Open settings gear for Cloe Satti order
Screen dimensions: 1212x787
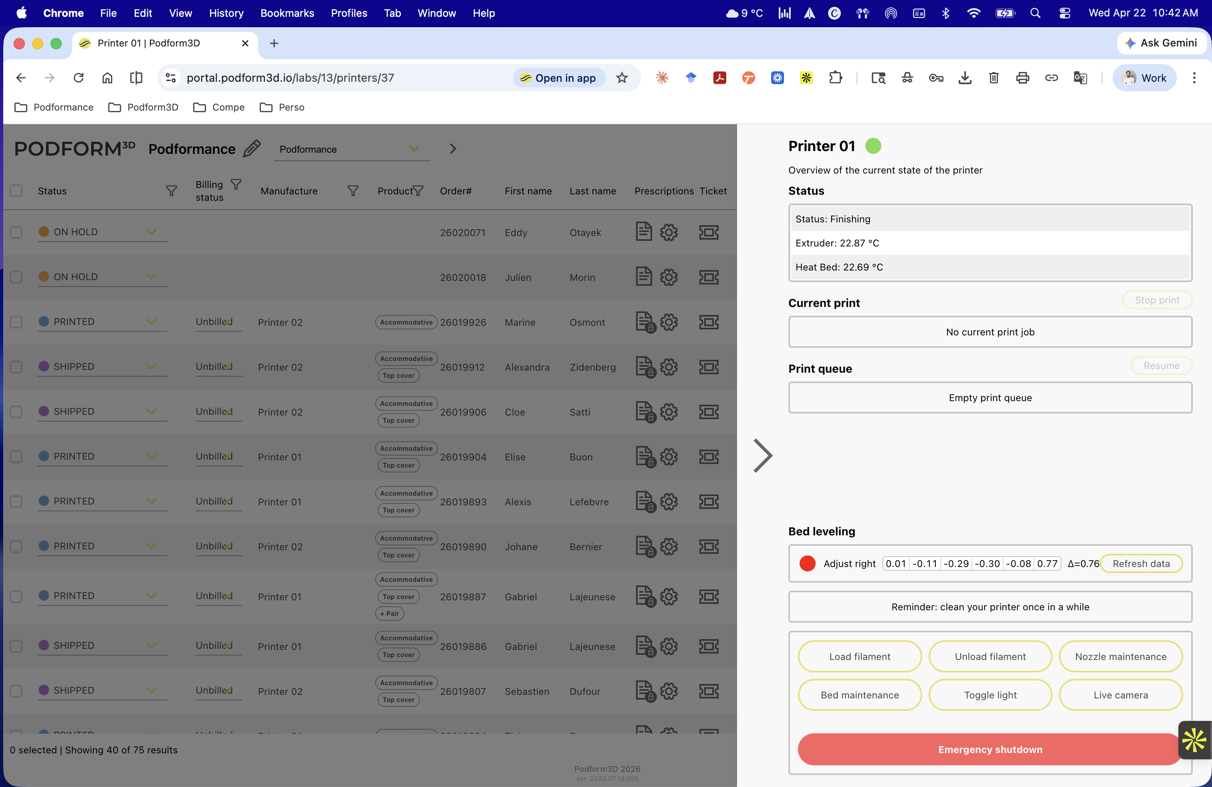pos(669,411)
